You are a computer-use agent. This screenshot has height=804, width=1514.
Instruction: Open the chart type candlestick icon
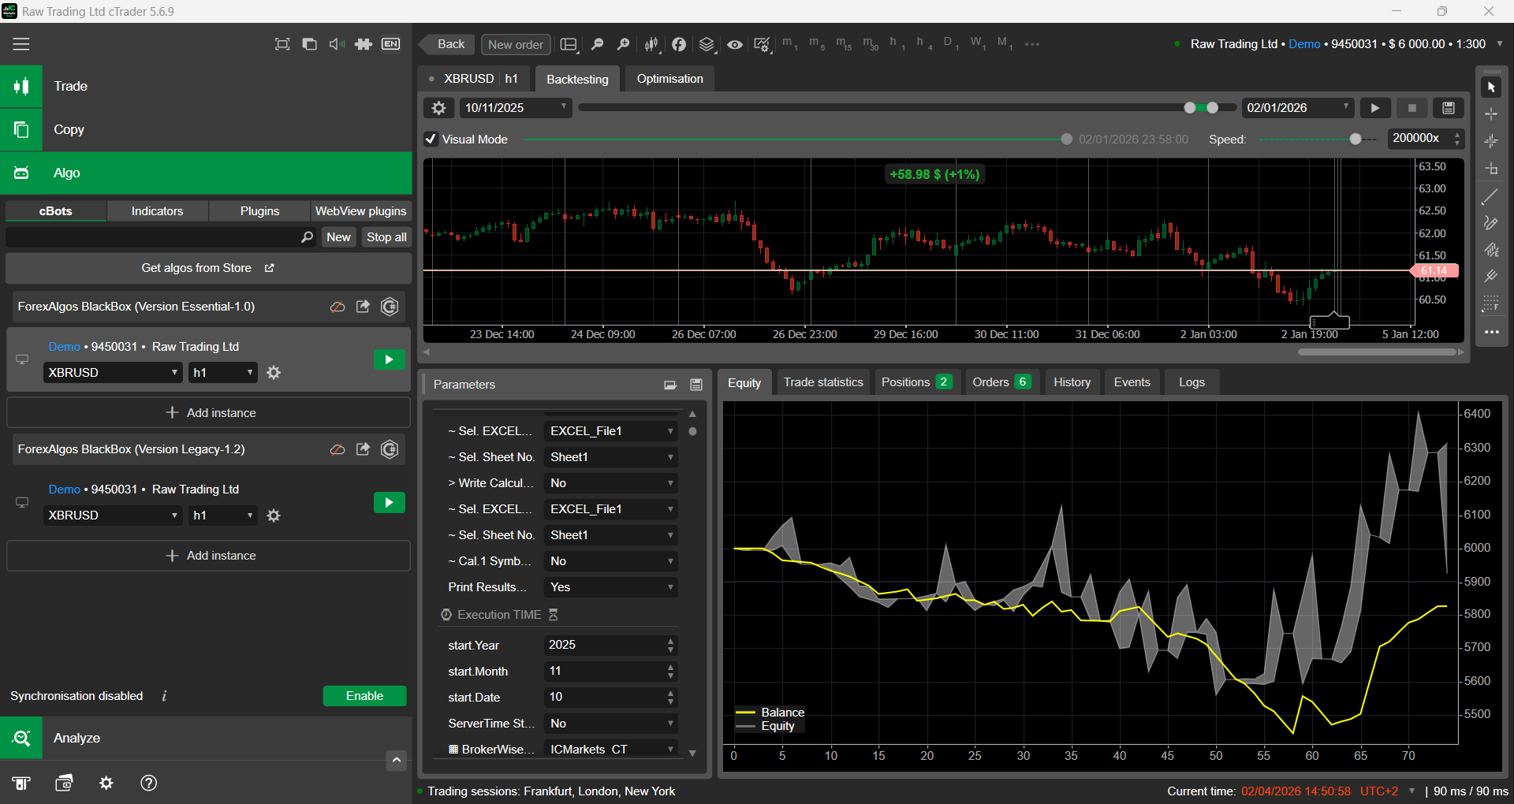pyautogui.click(x=651, y=44)
